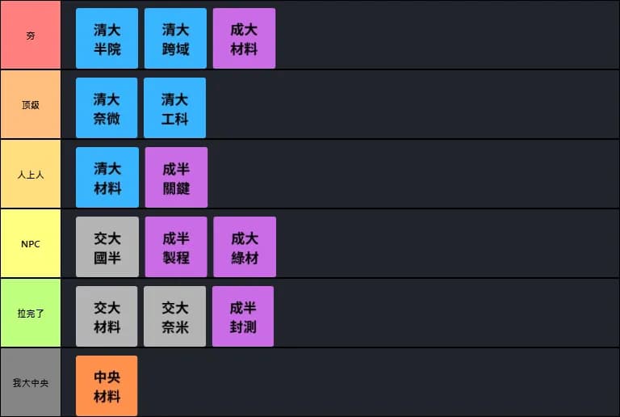620x417 pixels.
Task: Select the 顶級 tier label
Action: (31, 105)
